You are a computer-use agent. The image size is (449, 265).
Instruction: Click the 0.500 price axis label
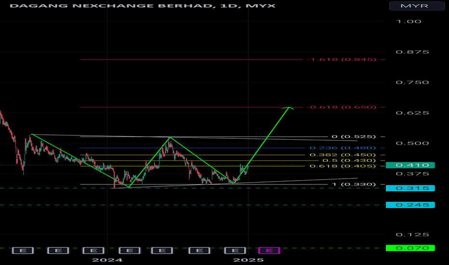[x=412, y=143]
